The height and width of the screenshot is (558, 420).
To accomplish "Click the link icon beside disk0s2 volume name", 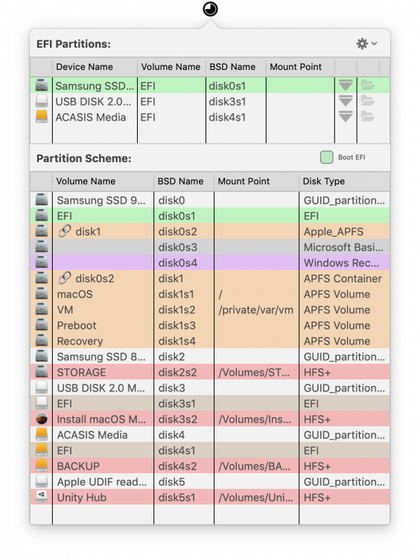I will pyautogui.click(x=65, y=278).
